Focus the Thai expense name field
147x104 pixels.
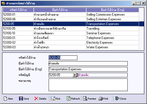coord(88,63)
